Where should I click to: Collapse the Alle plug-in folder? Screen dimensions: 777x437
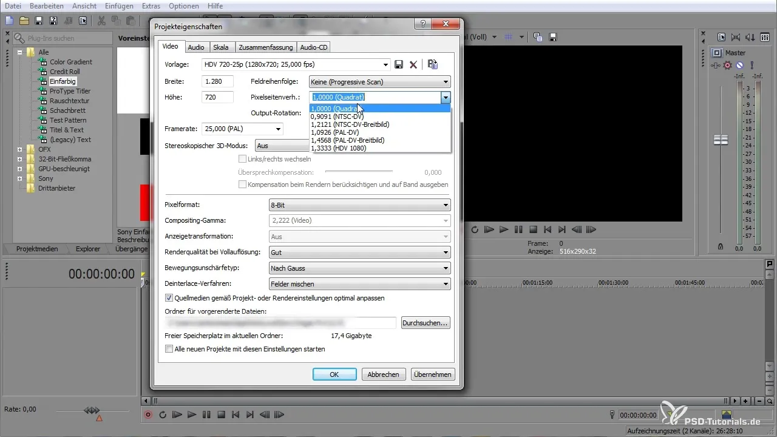coord(20,52)
